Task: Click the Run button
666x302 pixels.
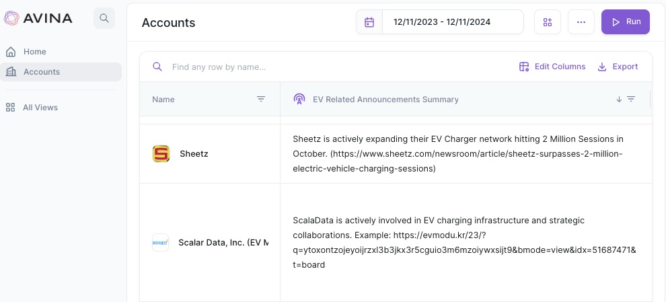Action: click(x=626, y=22)
